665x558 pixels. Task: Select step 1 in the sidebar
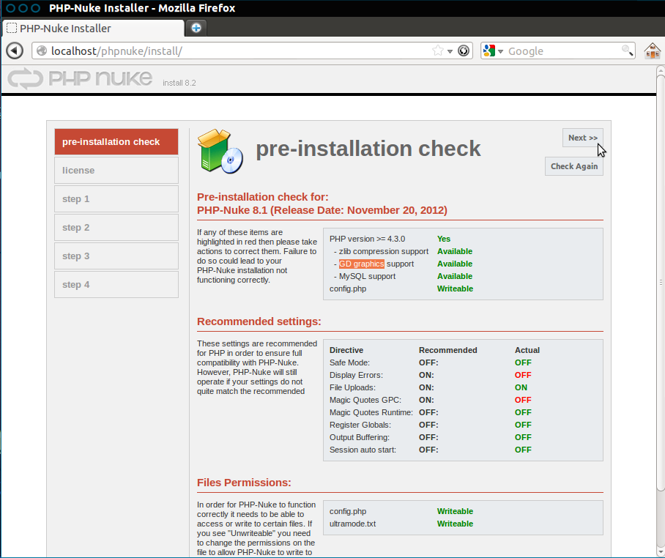[116, 199]
